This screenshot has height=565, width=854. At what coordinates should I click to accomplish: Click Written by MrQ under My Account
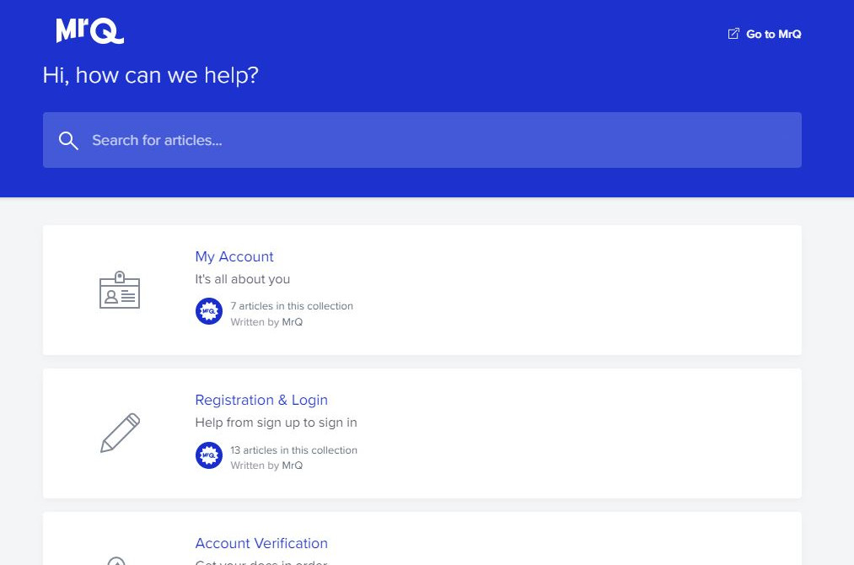266,322
